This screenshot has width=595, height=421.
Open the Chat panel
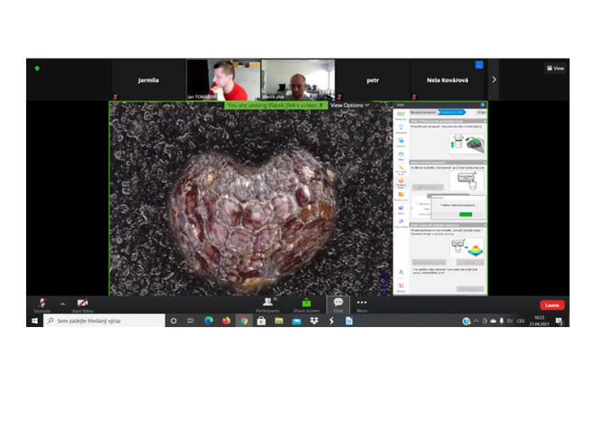click(338, 302)
